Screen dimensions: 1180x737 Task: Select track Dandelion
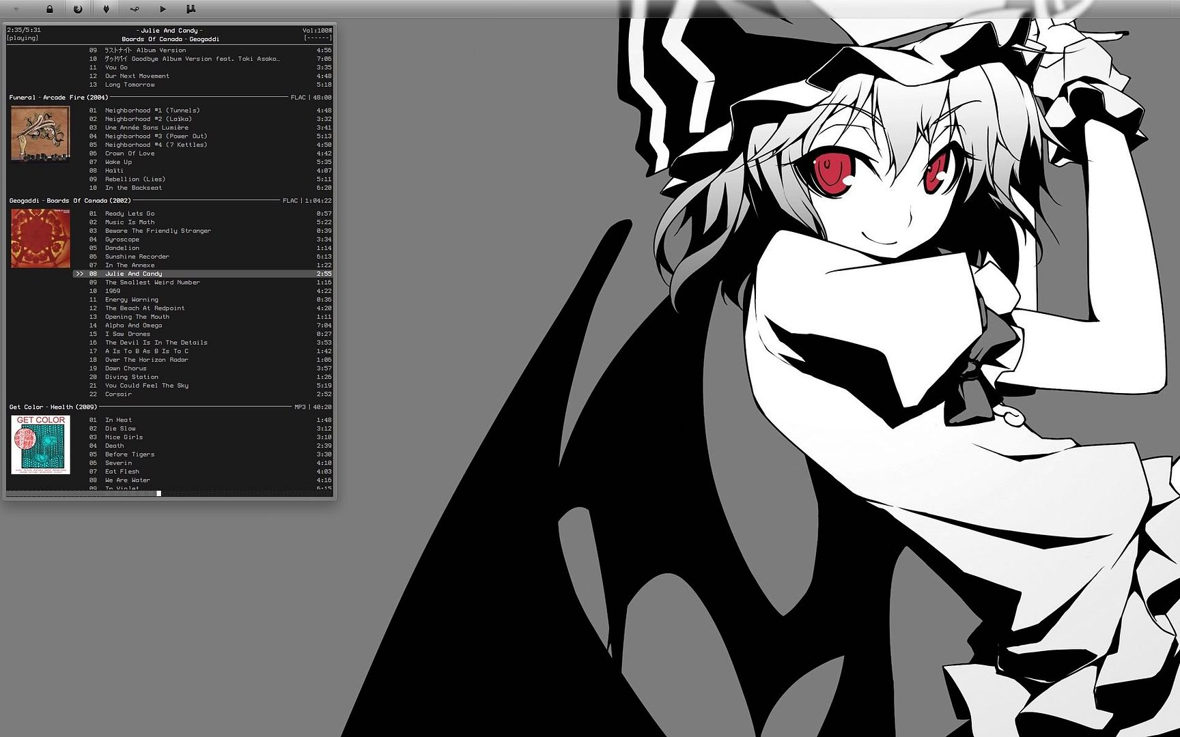click(x=203, y=248)
